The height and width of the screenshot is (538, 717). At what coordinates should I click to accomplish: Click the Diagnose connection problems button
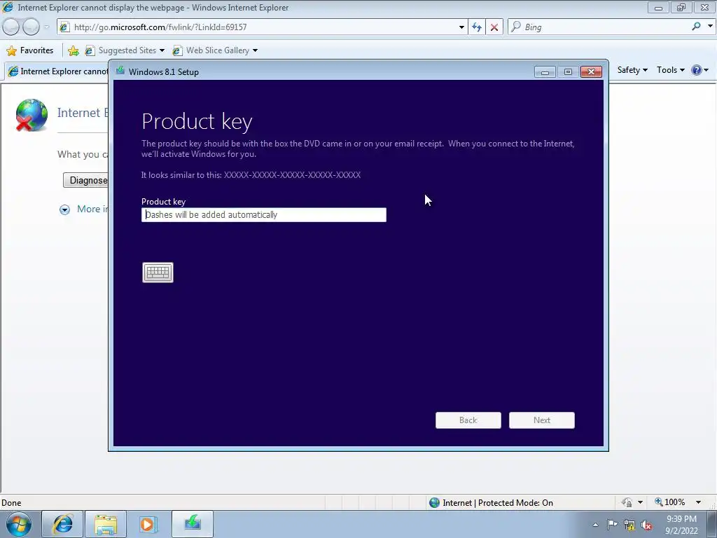86,180
